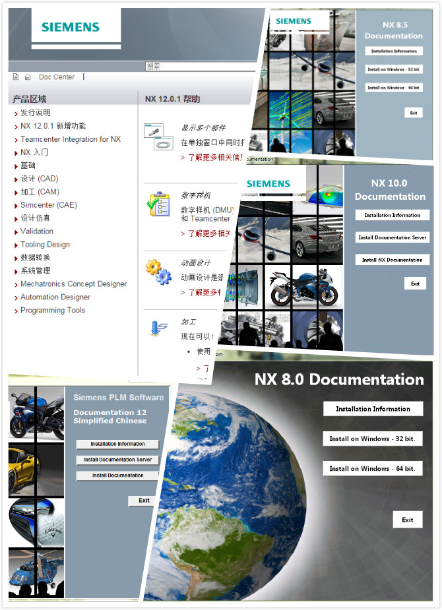Expand the Validation tree arrow
The image size is (442, 610).
point(16,232)
